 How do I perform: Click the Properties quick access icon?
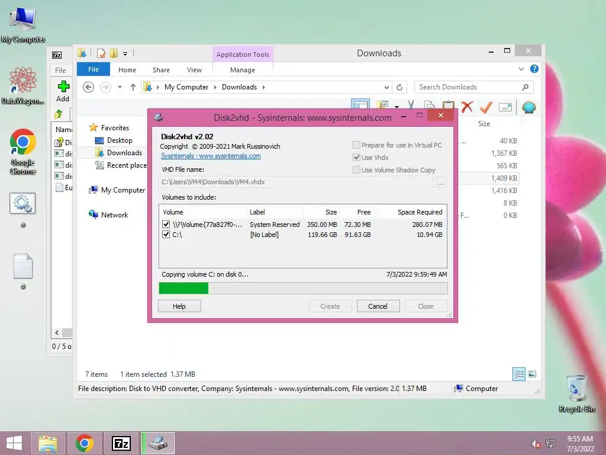101,53
